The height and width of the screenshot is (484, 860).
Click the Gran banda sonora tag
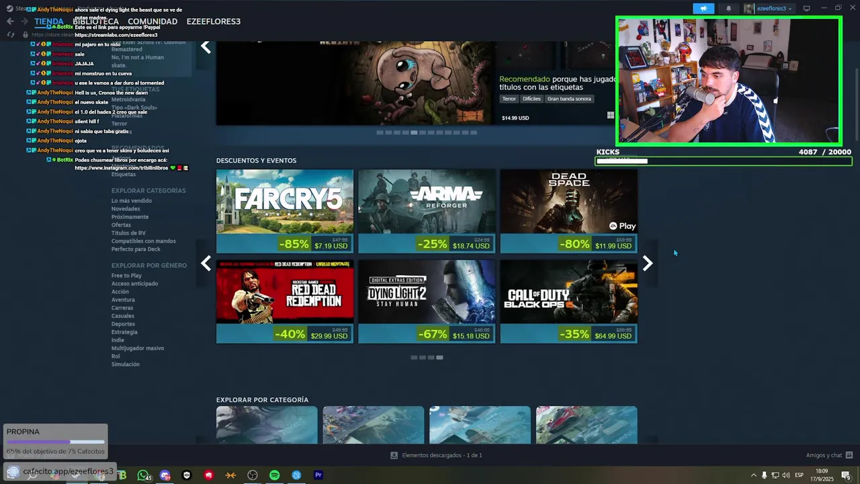point(569,99)
